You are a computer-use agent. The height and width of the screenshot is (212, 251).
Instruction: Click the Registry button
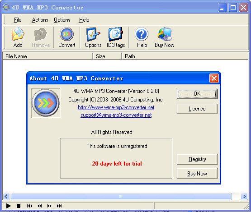(197, 159)
